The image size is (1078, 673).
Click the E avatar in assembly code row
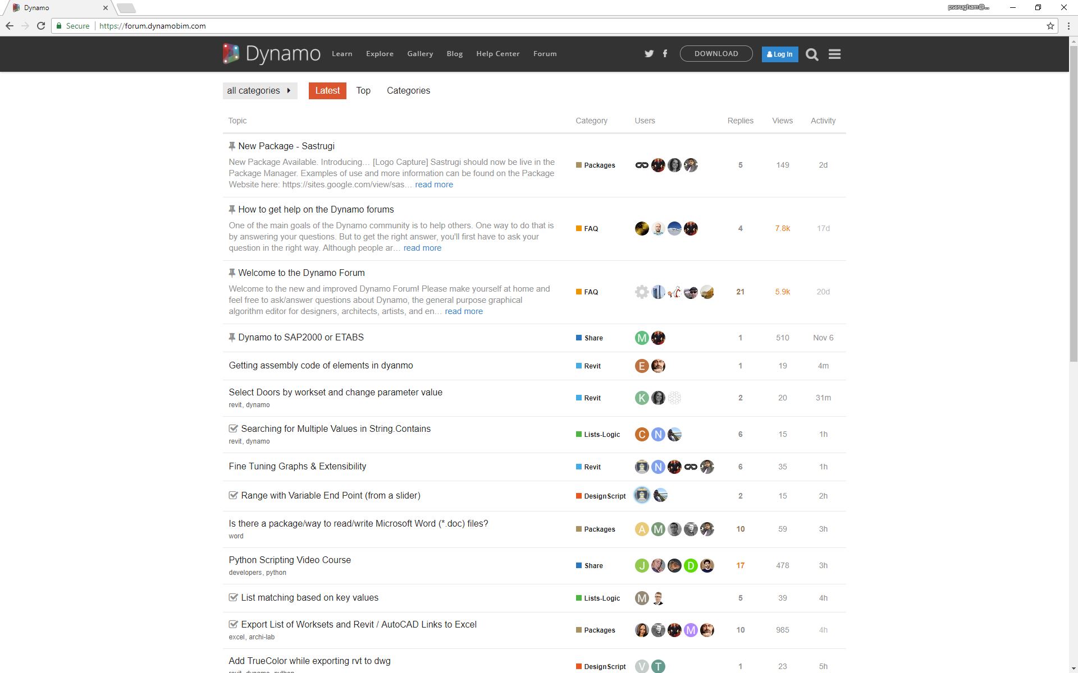click(642, 366)
